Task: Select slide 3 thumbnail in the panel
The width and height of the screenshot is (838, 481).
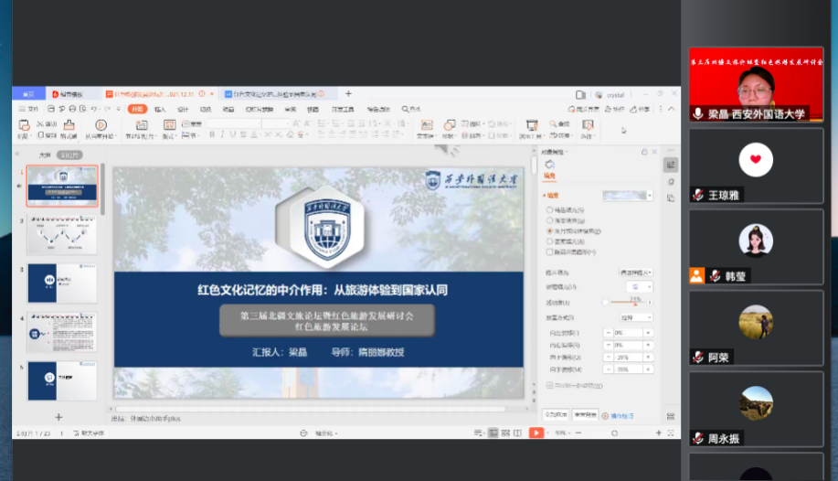Action: 62,283
